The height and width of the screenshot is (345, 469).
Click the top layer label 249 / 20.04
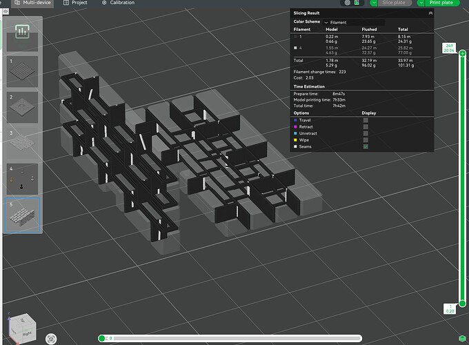(449, 48)
